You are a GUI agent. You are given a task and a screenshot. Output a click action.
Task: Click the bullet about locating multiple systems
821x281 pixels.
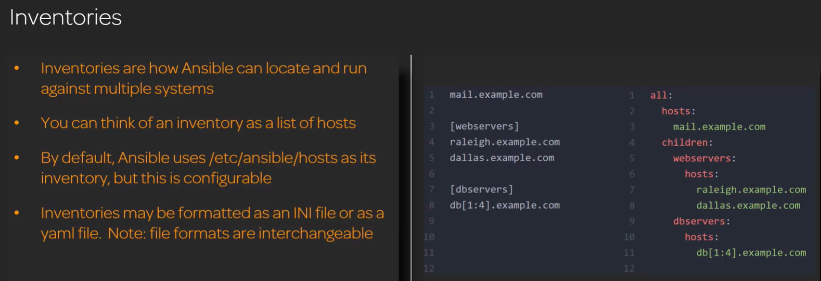(203, 78)
